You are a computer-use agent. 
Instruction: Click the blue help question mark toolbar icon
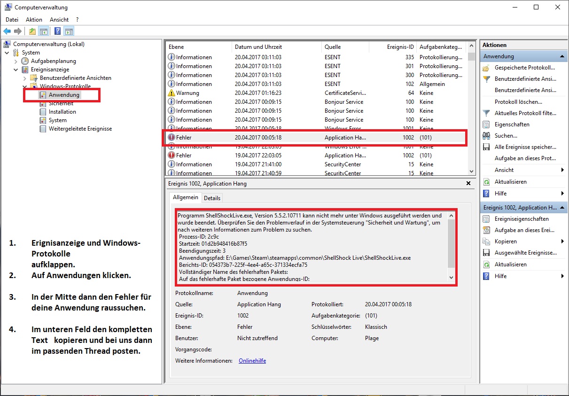click(57, 31)
